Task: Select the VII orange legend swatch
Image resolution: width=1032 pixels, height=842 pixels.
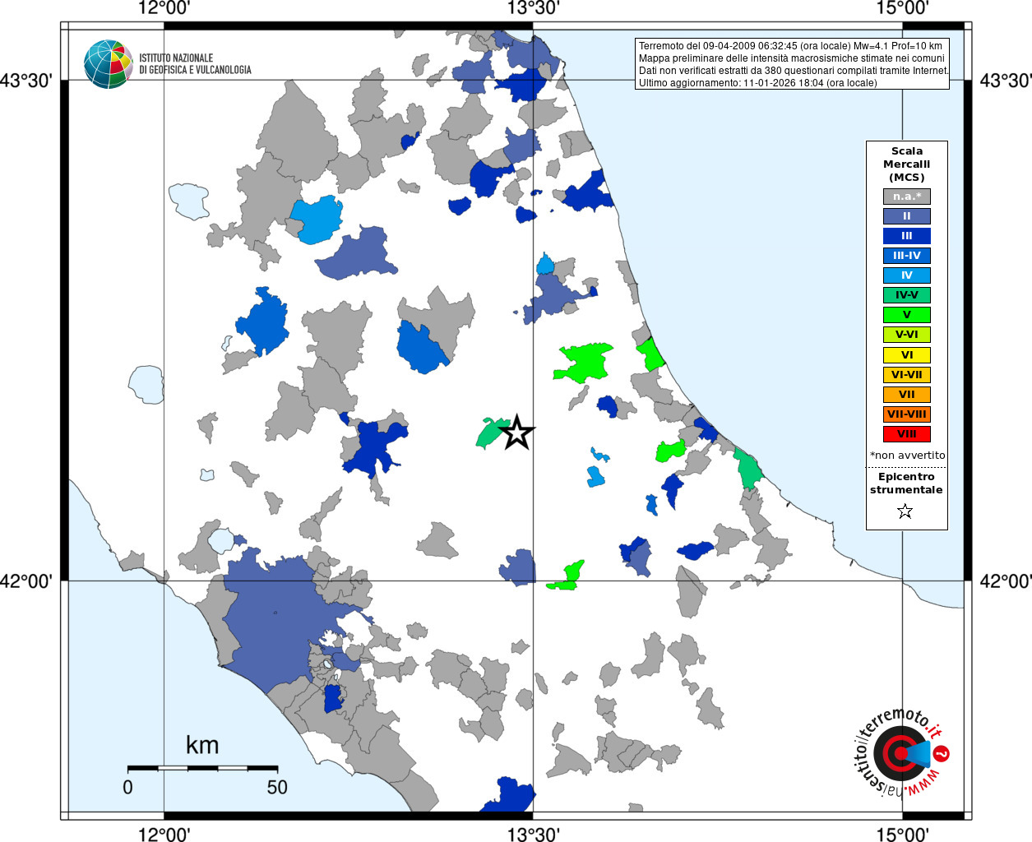Action: pos(906,395)
